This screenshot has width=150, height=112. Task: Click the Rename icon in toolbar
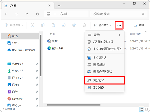pos(64,25)
